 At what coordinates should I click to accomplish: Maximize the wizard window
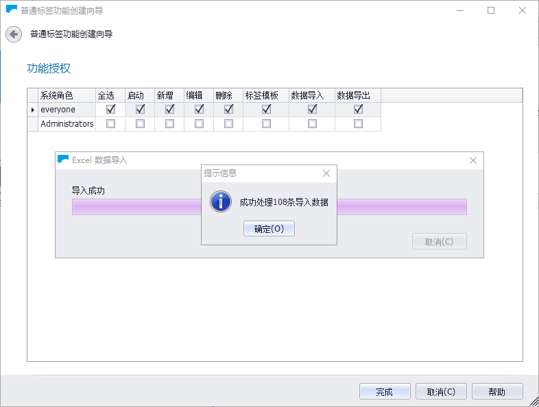coord(491,10)
